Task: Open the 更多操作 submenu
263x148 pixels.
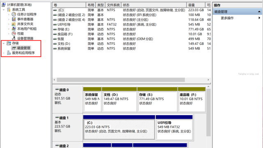Action: 259,18
